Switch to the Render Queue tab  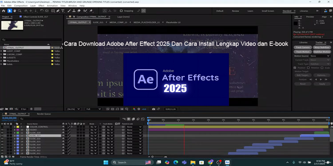[x=44, y=114]
